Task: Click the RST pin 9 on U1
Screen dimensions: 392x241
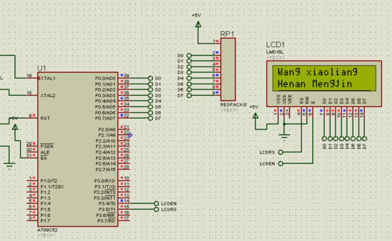Action: tap(32, 118)
